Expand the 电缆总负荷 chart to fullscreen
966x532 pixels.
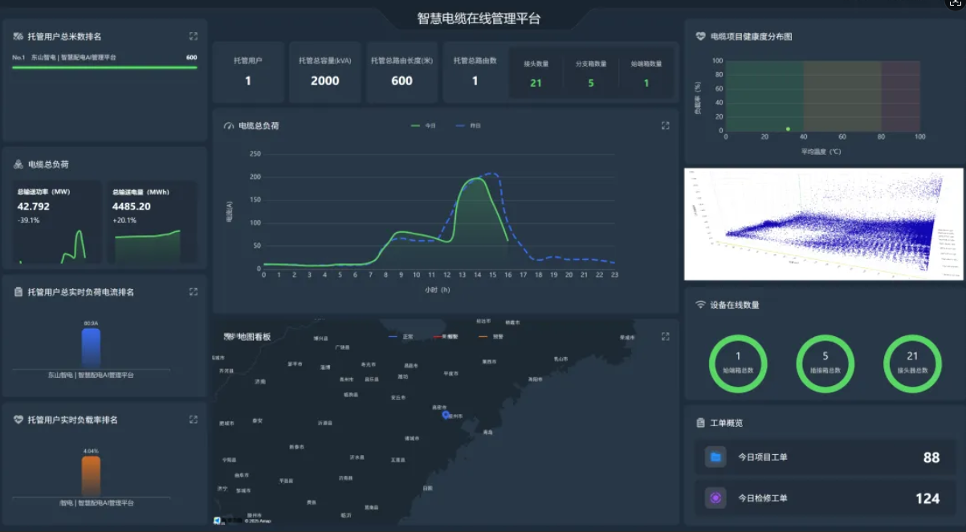point(665,125)
